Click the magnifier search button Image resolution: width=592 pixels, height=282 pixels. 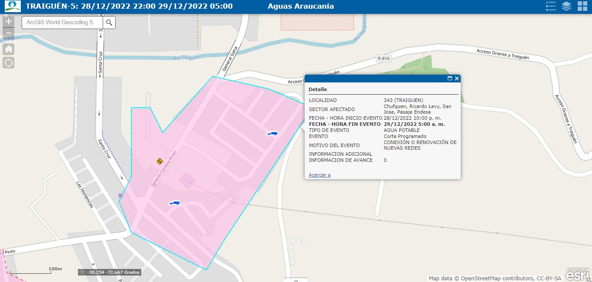pyautogui.click(x=109, y=23)
